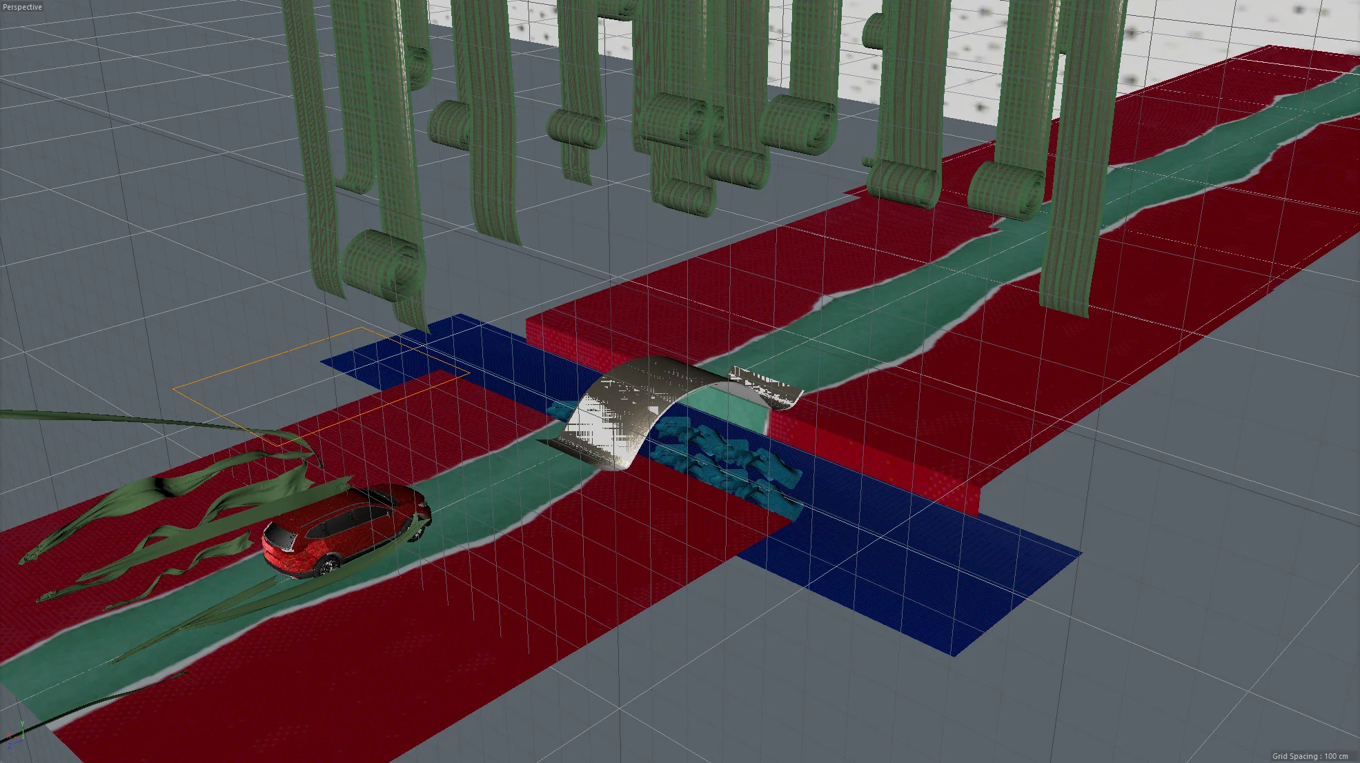The height and width of the screenshot is (763, 1360).
Task: Click the Grid Spacing 100 cm readout
Action: (1309, 756)
